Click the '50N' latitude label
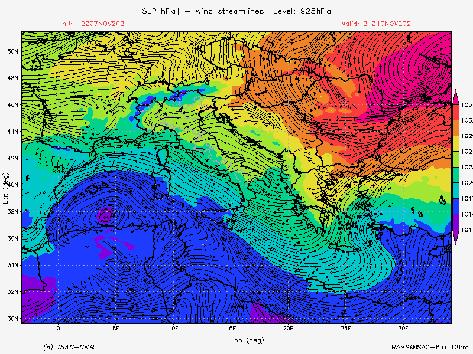Screen dimensions: 473x354 point(12,51)
